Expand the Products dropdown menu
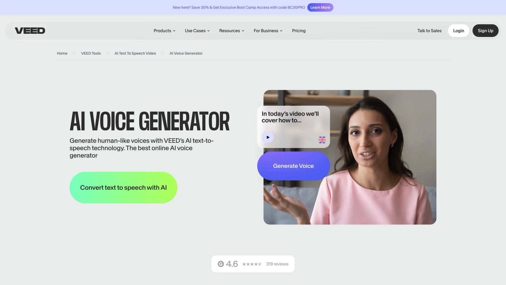This screenshot has width=506, height=285. click(164, 31)
